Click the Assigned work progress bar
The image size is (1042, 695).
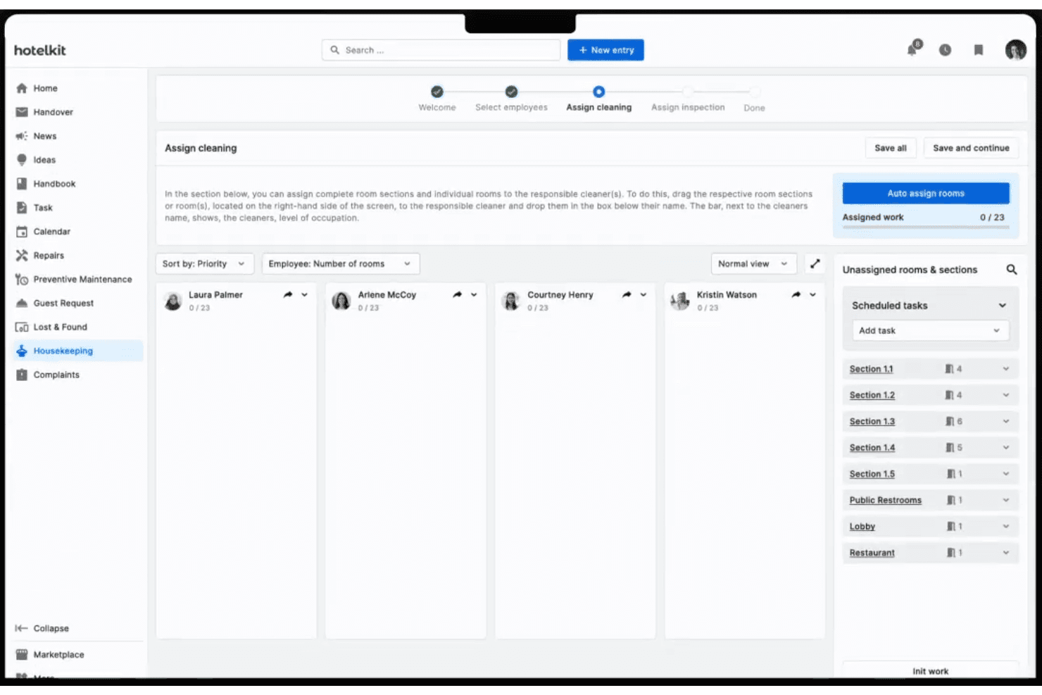click(926, 227)
